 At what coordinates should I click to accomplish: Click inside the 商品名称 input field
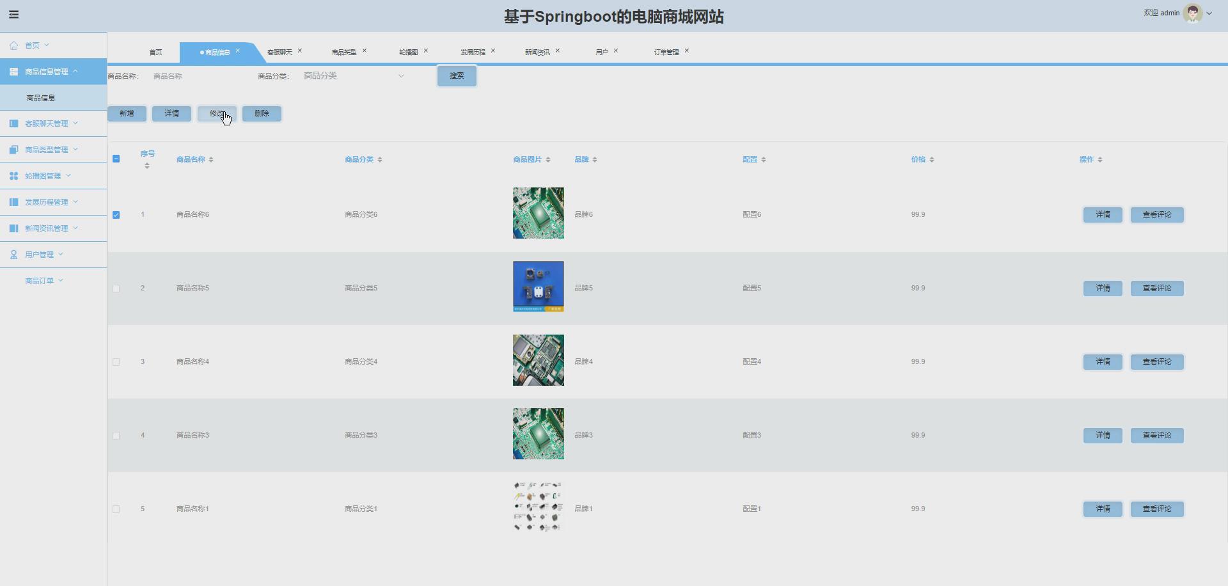[192, 75]
